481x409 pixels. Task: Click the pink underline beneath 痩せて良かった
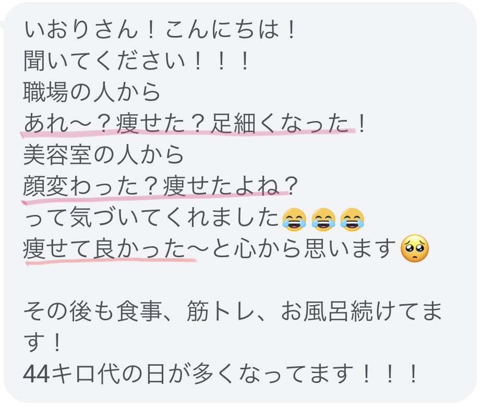pyautogui.click(x=111, y=261)
